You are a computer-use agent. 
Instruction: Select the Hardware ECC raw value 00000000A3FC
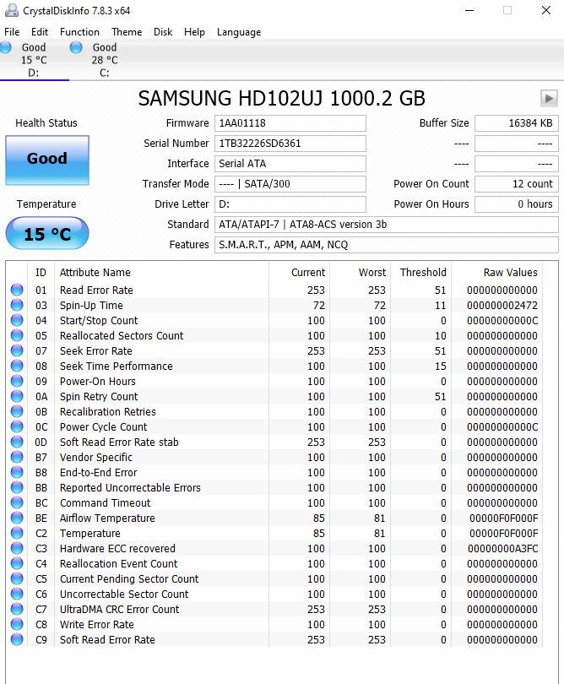point(502,548)
